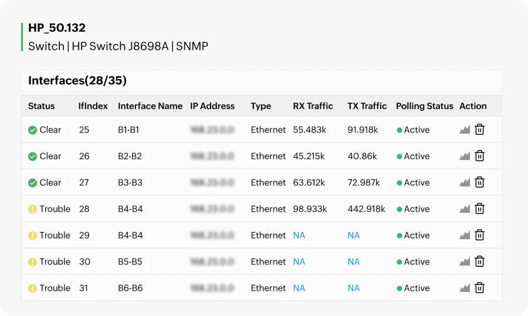Click Ethernet type cell in B3-B3 row
This screenshot has height=316, width=528.
(x=268, y=183)
